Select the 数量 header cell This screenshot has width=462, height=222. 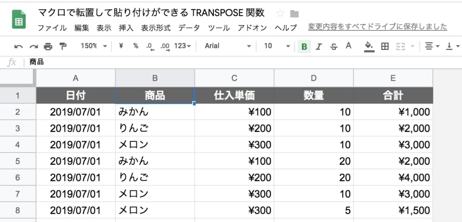pos(314,96)
